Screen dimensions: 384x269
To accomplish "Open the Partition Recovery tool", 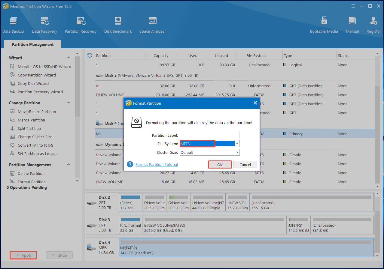I will tap(81, 25).
